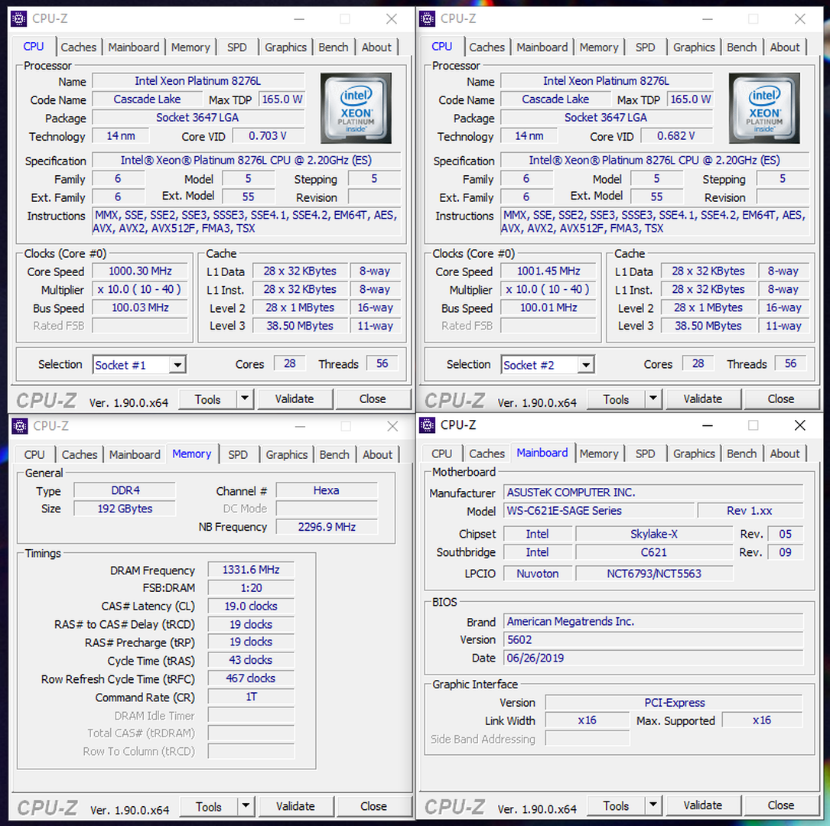
Task: Click BIOS Date 06/26/2019 field
Action: click(x=653, y=658)
